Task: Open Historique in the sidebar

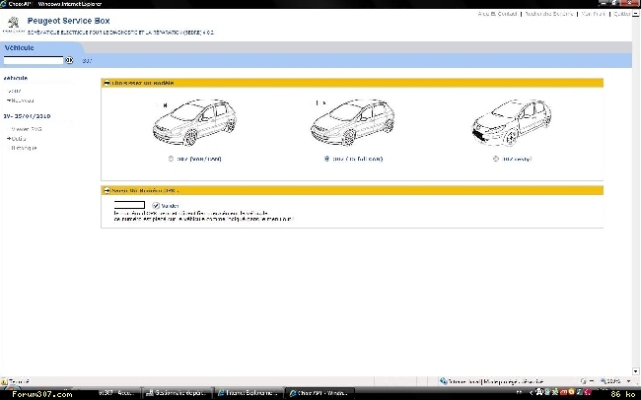Action: pyautogui.click(x=24, y=148)
